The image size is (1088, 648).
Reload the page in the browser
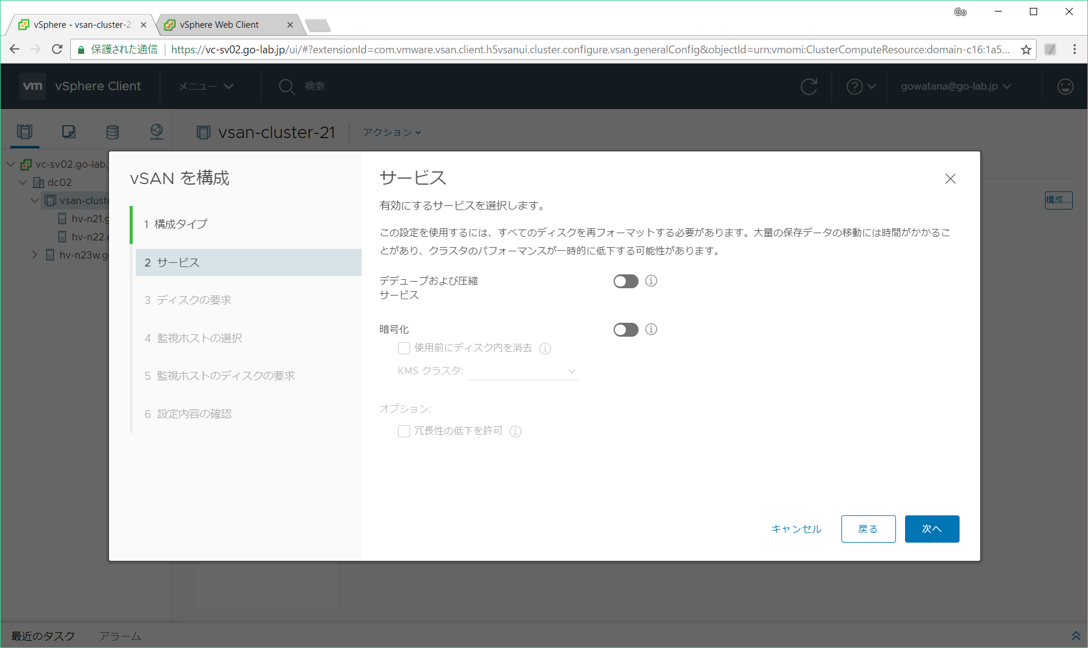57,50
